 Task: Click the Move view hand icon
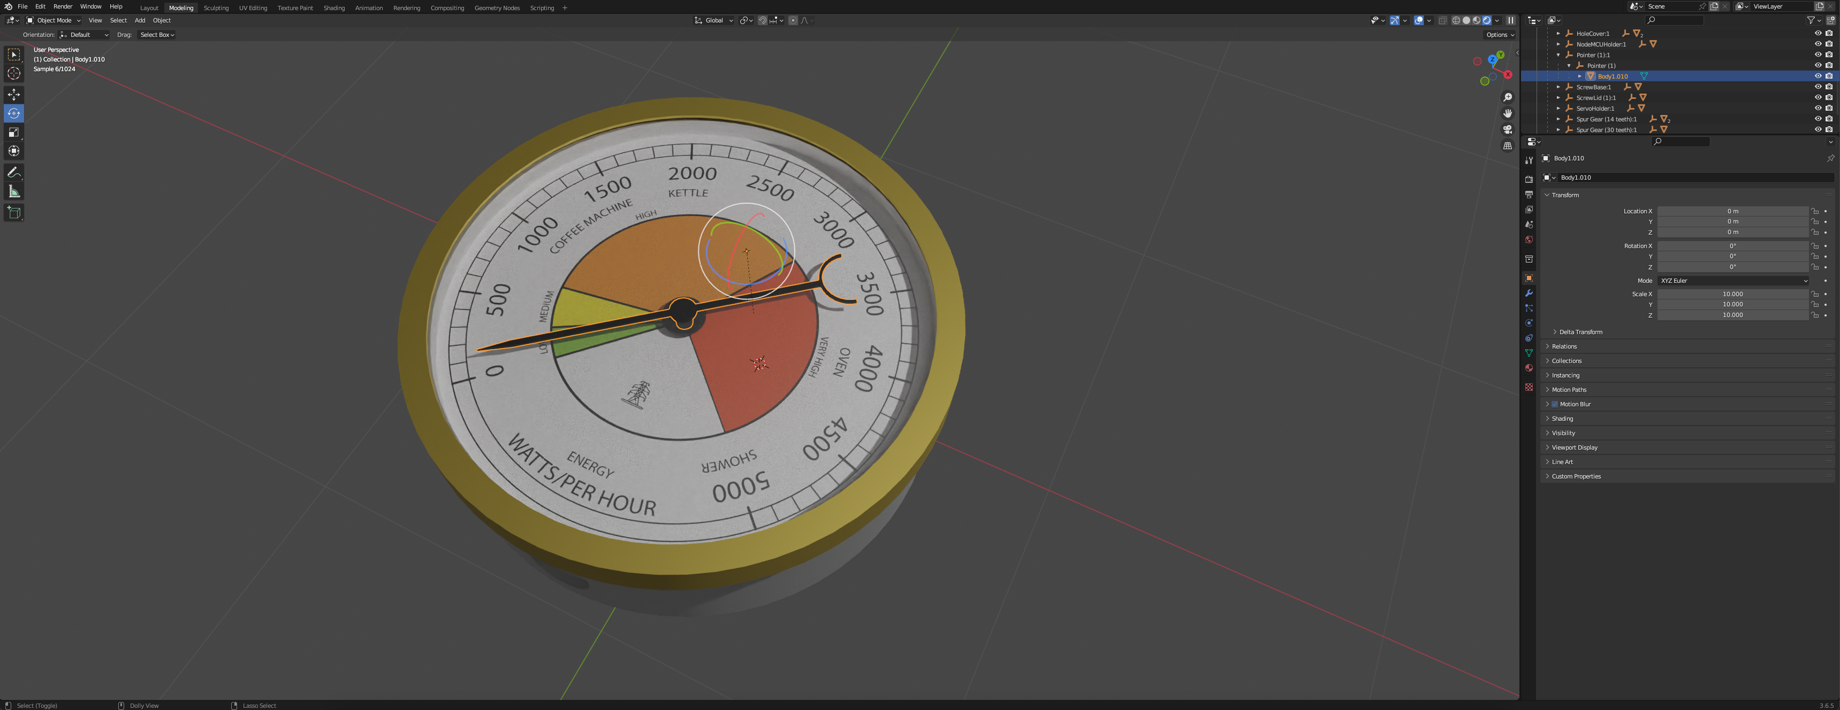pos(1507,113)
